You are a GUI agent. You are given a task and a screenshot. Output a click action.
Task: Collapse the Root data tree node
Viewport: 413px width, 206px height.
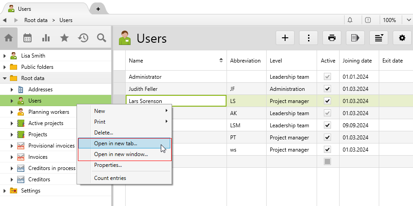(x=5, y=78)
